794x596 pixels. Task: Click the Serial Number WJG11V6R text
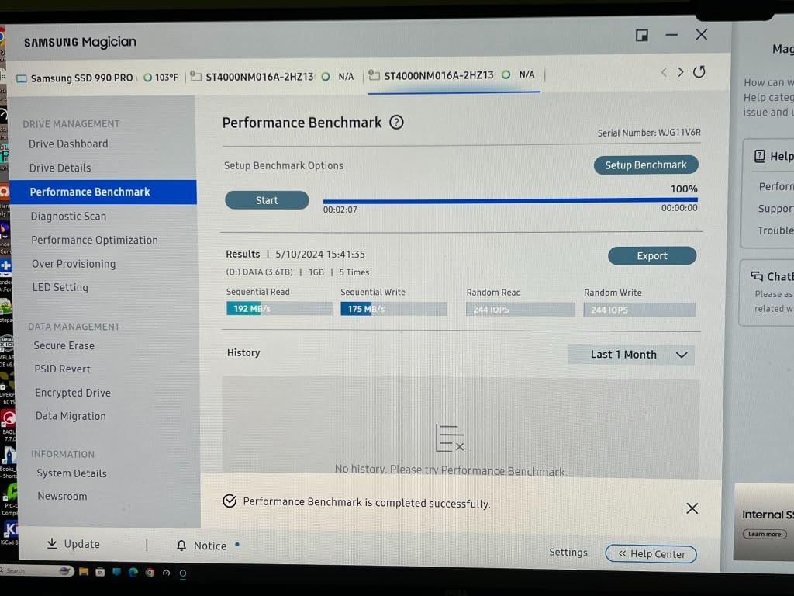click(649, 133)
